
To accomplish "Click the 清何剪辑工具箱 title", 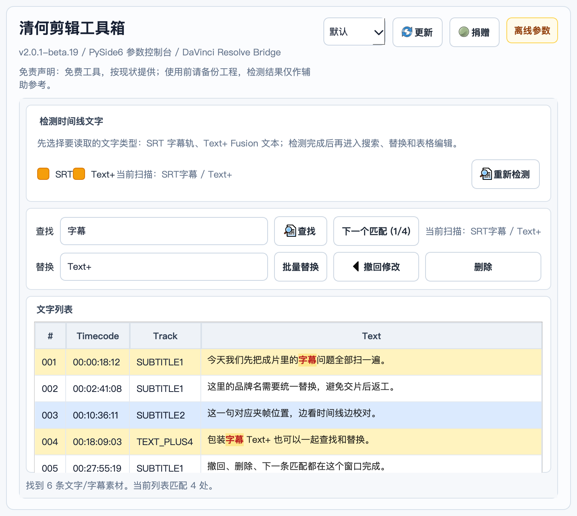I will [72, 28].
